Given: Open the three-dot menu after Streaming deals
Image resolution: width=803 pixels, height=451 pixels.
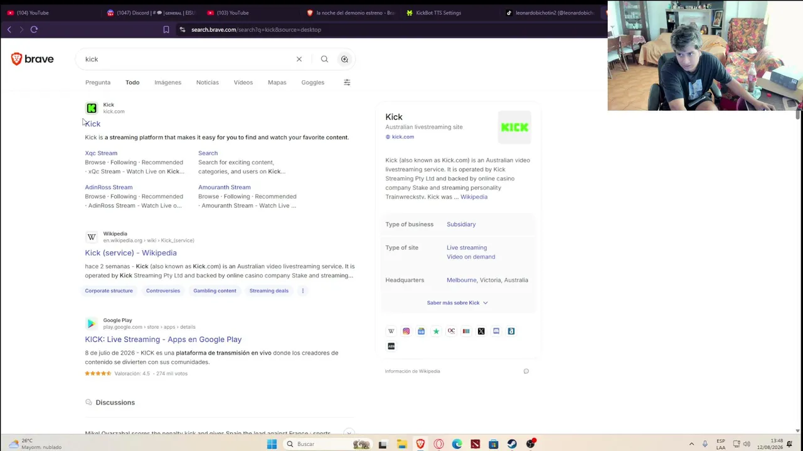Looking at the screenshot, I should (x=302, y=291).
